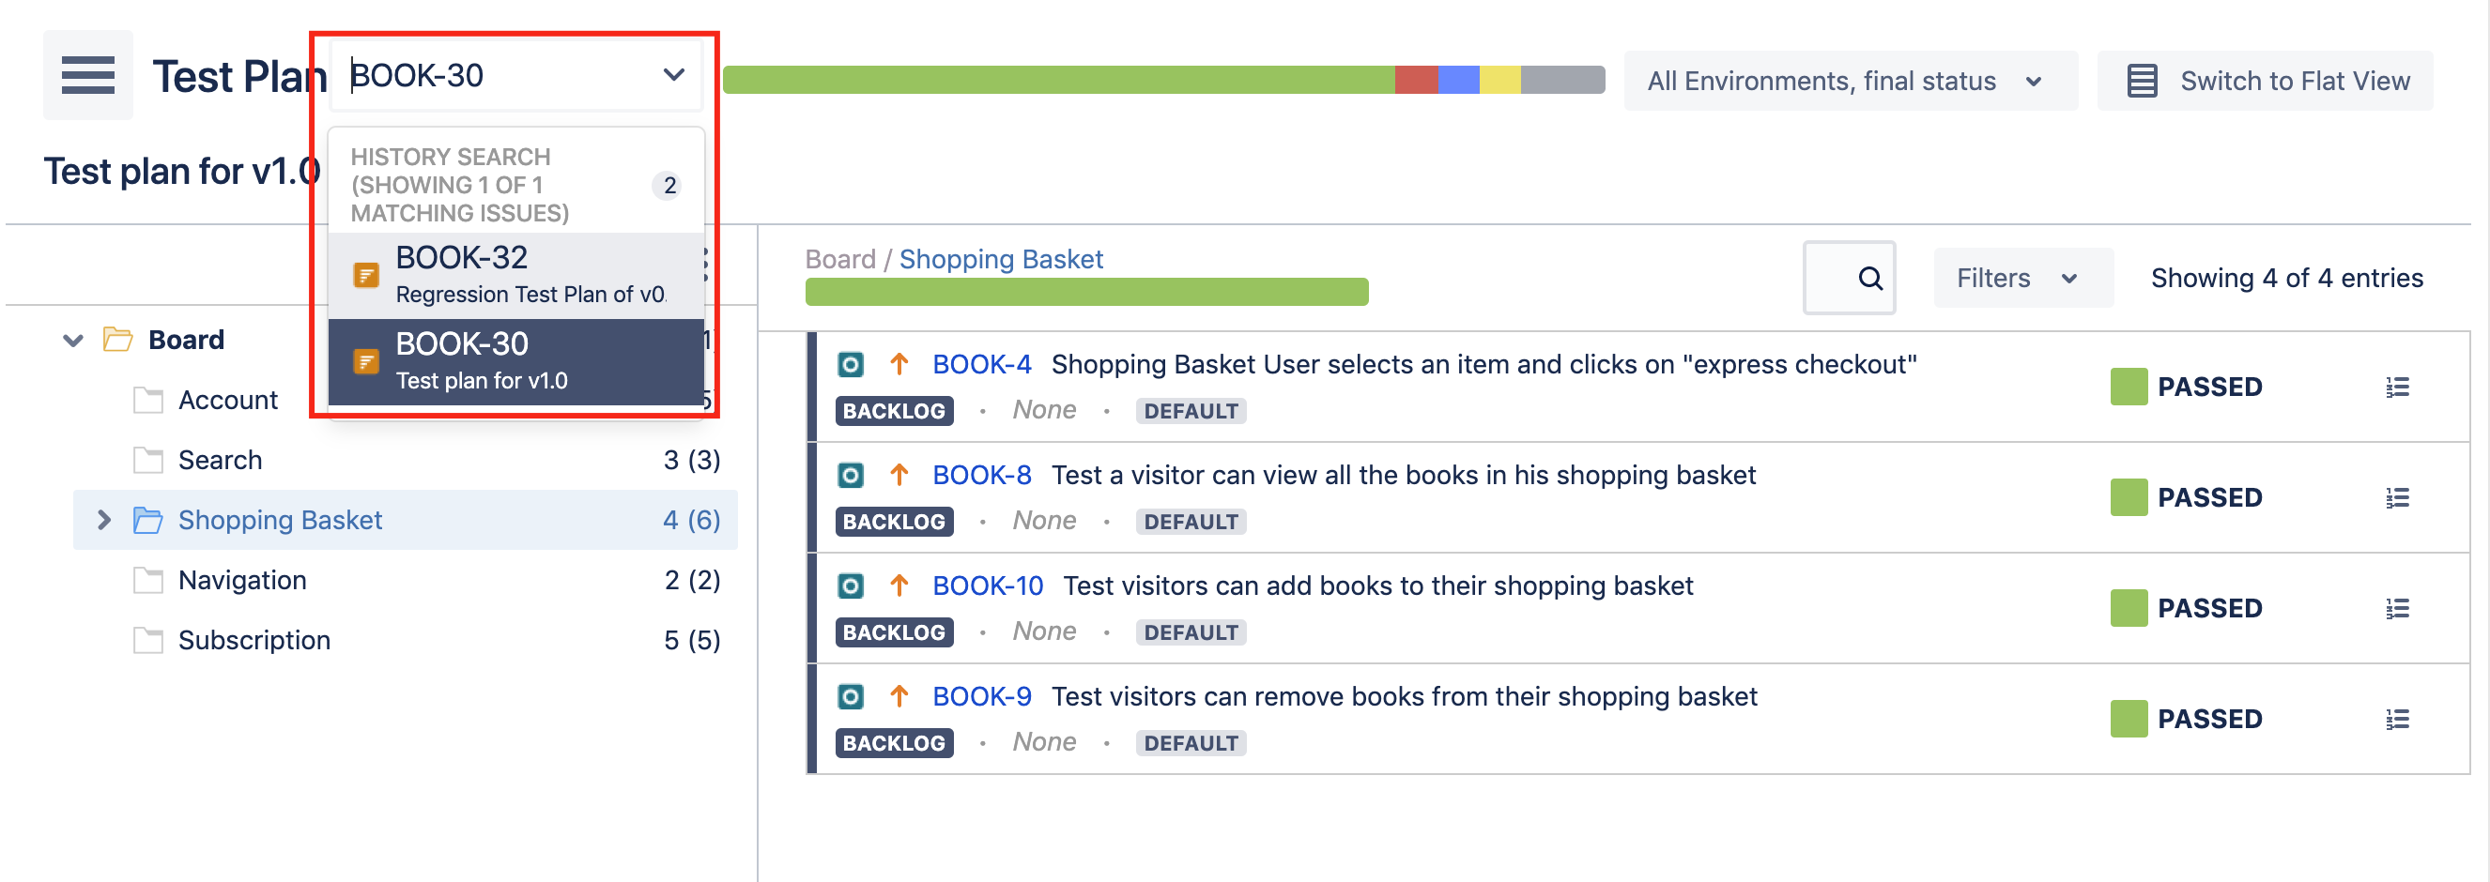The image size is (2490, 882).
Task: Click the Subscription folder icon
Action: tap(148, 640)
